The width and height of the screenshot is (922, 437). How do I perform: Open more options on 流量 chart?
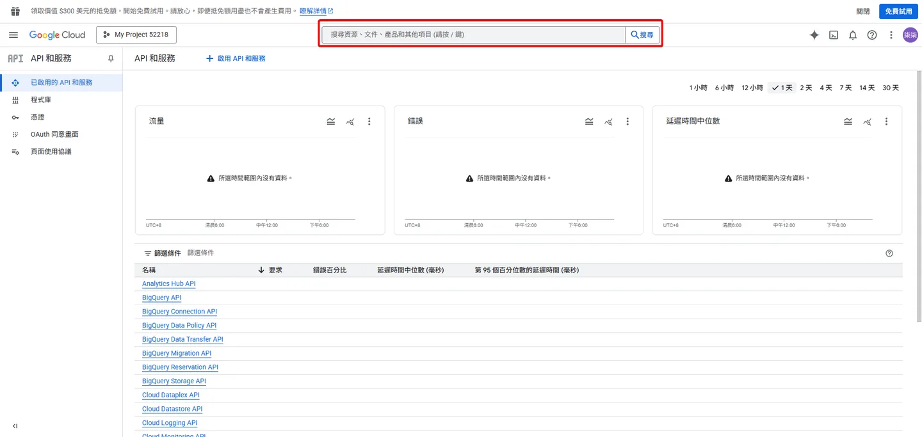tap(369, 122)
